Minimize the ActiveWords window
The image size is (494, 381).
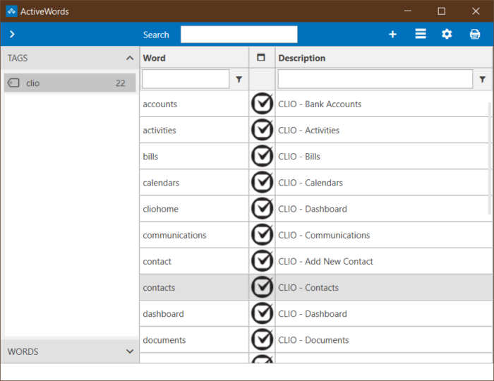[408, 11]
